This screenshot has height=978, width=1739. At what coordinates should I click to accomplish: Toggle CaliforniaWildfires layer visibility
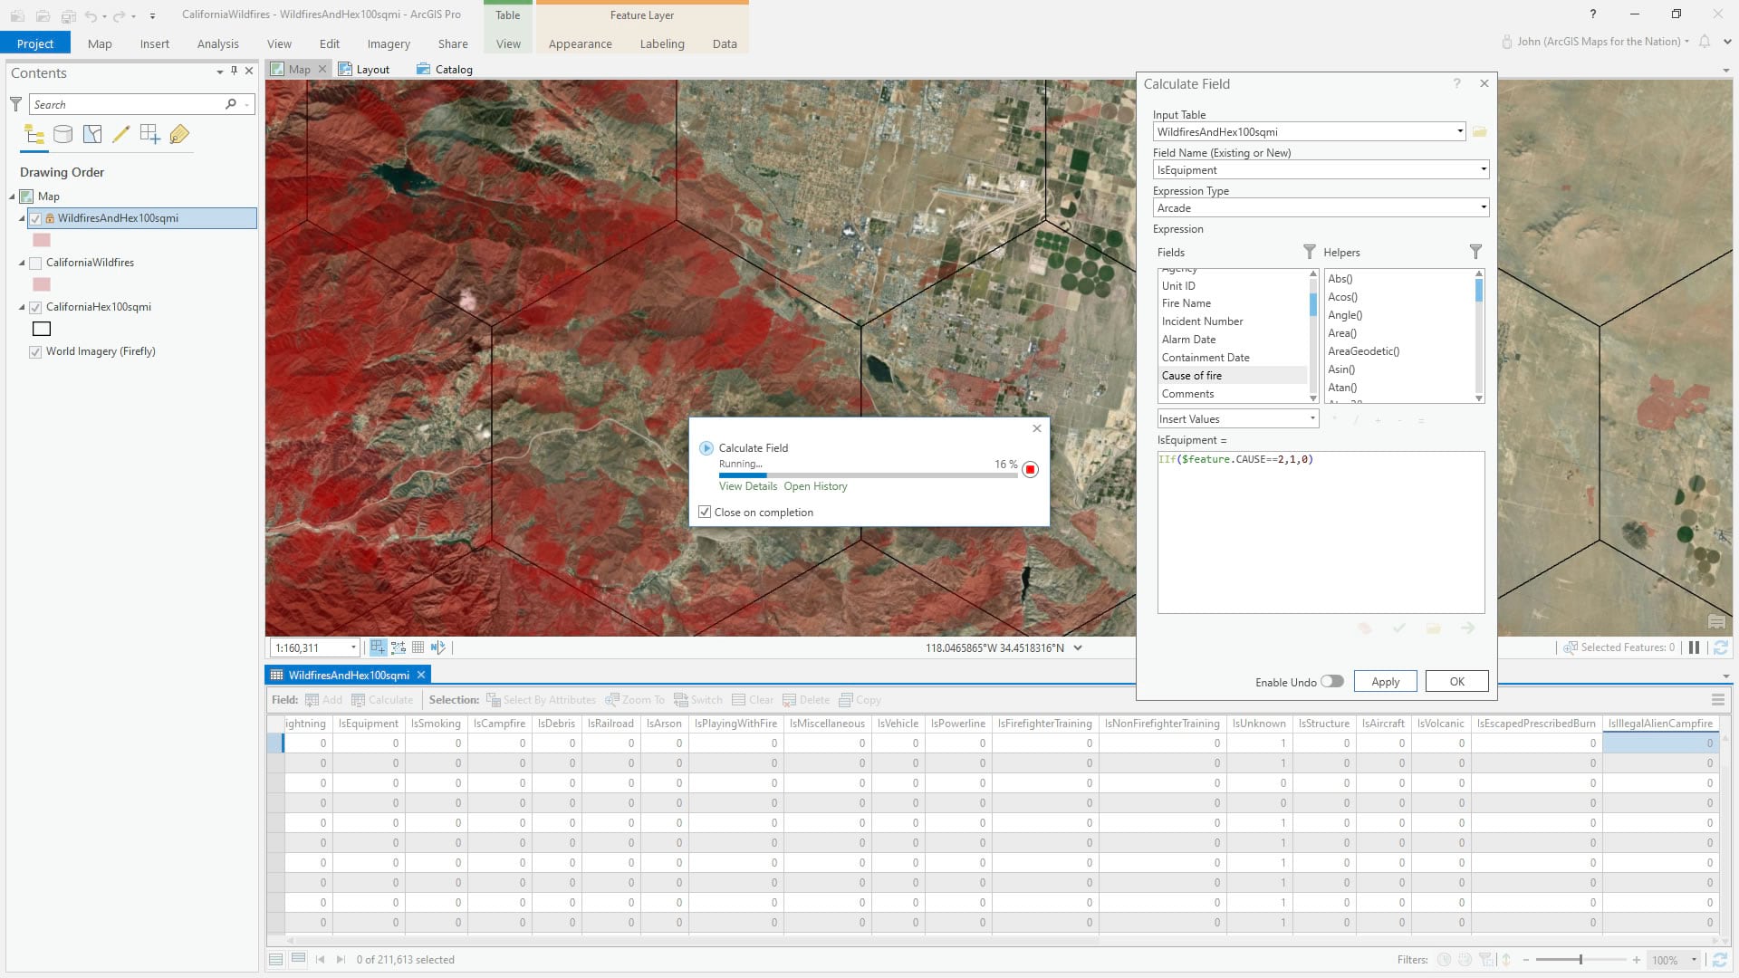pos(36,263)
